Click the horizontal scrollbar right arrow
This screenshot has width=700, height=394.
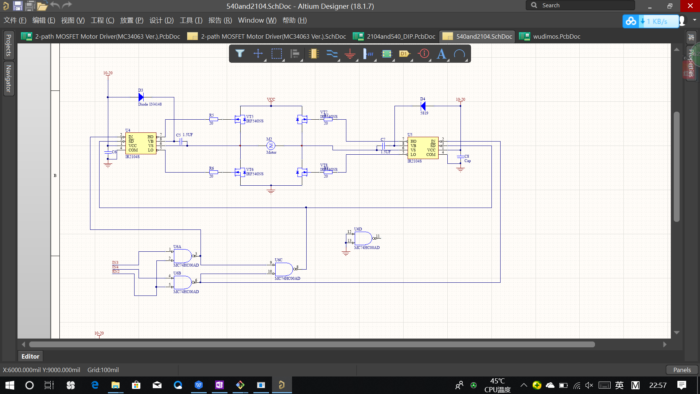tap(665, 344)
